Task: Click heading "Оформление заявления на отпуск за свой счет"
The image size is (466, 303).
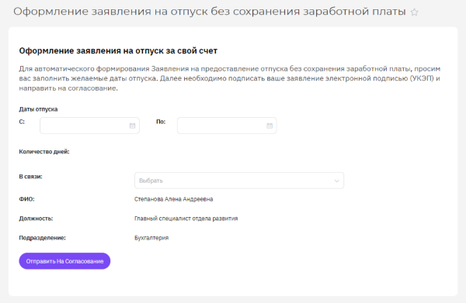Action: pos(118,50)
